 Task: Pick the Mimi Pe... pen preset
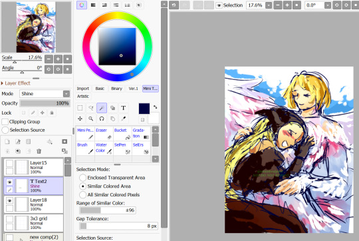(85, 133)
